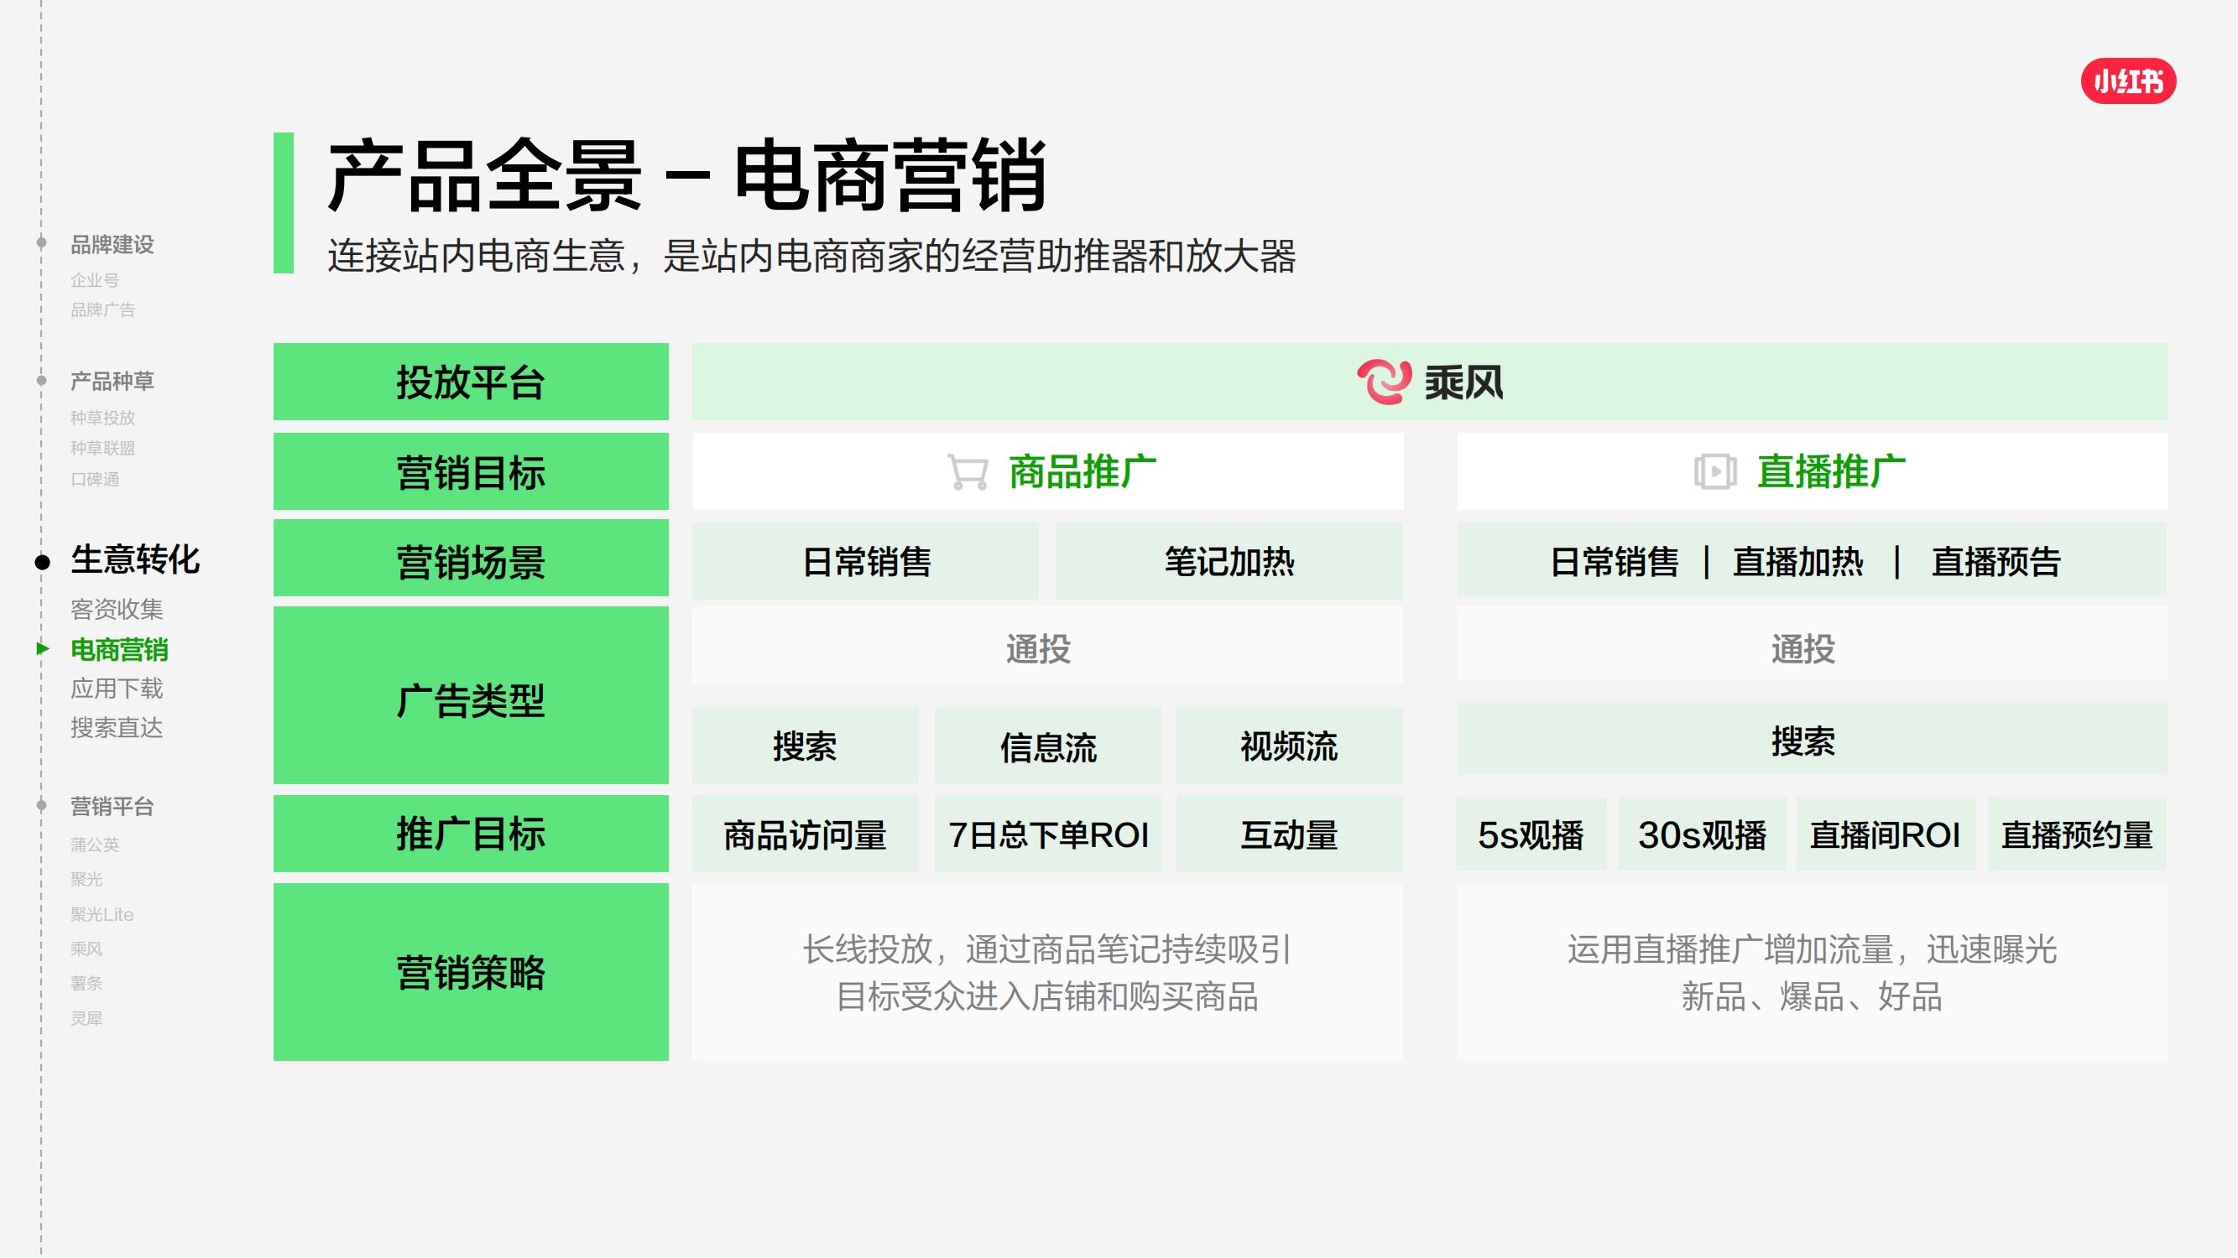Click the 营销目标 row header

(471, 471)
